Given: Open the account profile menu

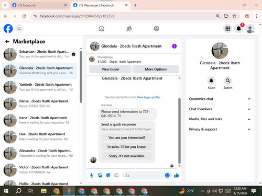Looking at the screenshot, I should coord(250,29).
